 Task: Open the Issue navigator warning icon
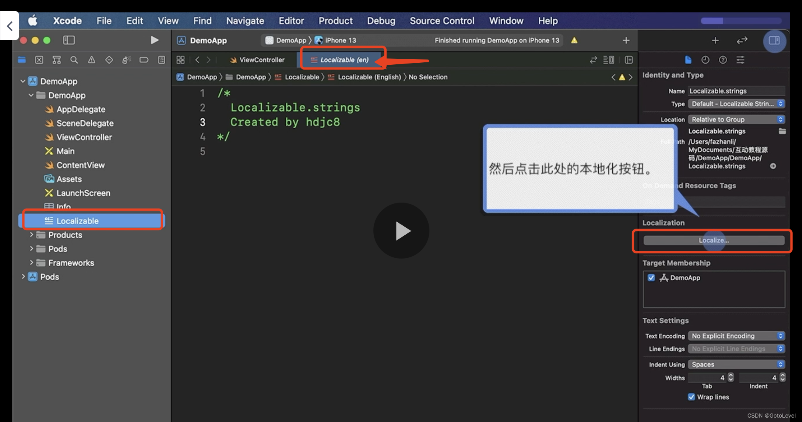pyautogui.click(x=92, y=60)
